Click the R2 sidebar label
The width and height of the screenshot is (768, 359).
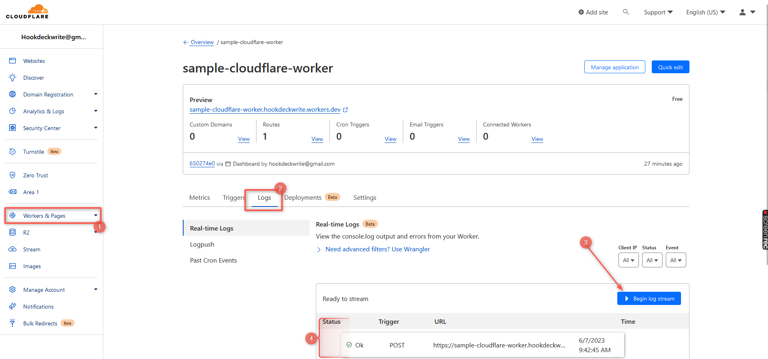[x=26, y=233]
